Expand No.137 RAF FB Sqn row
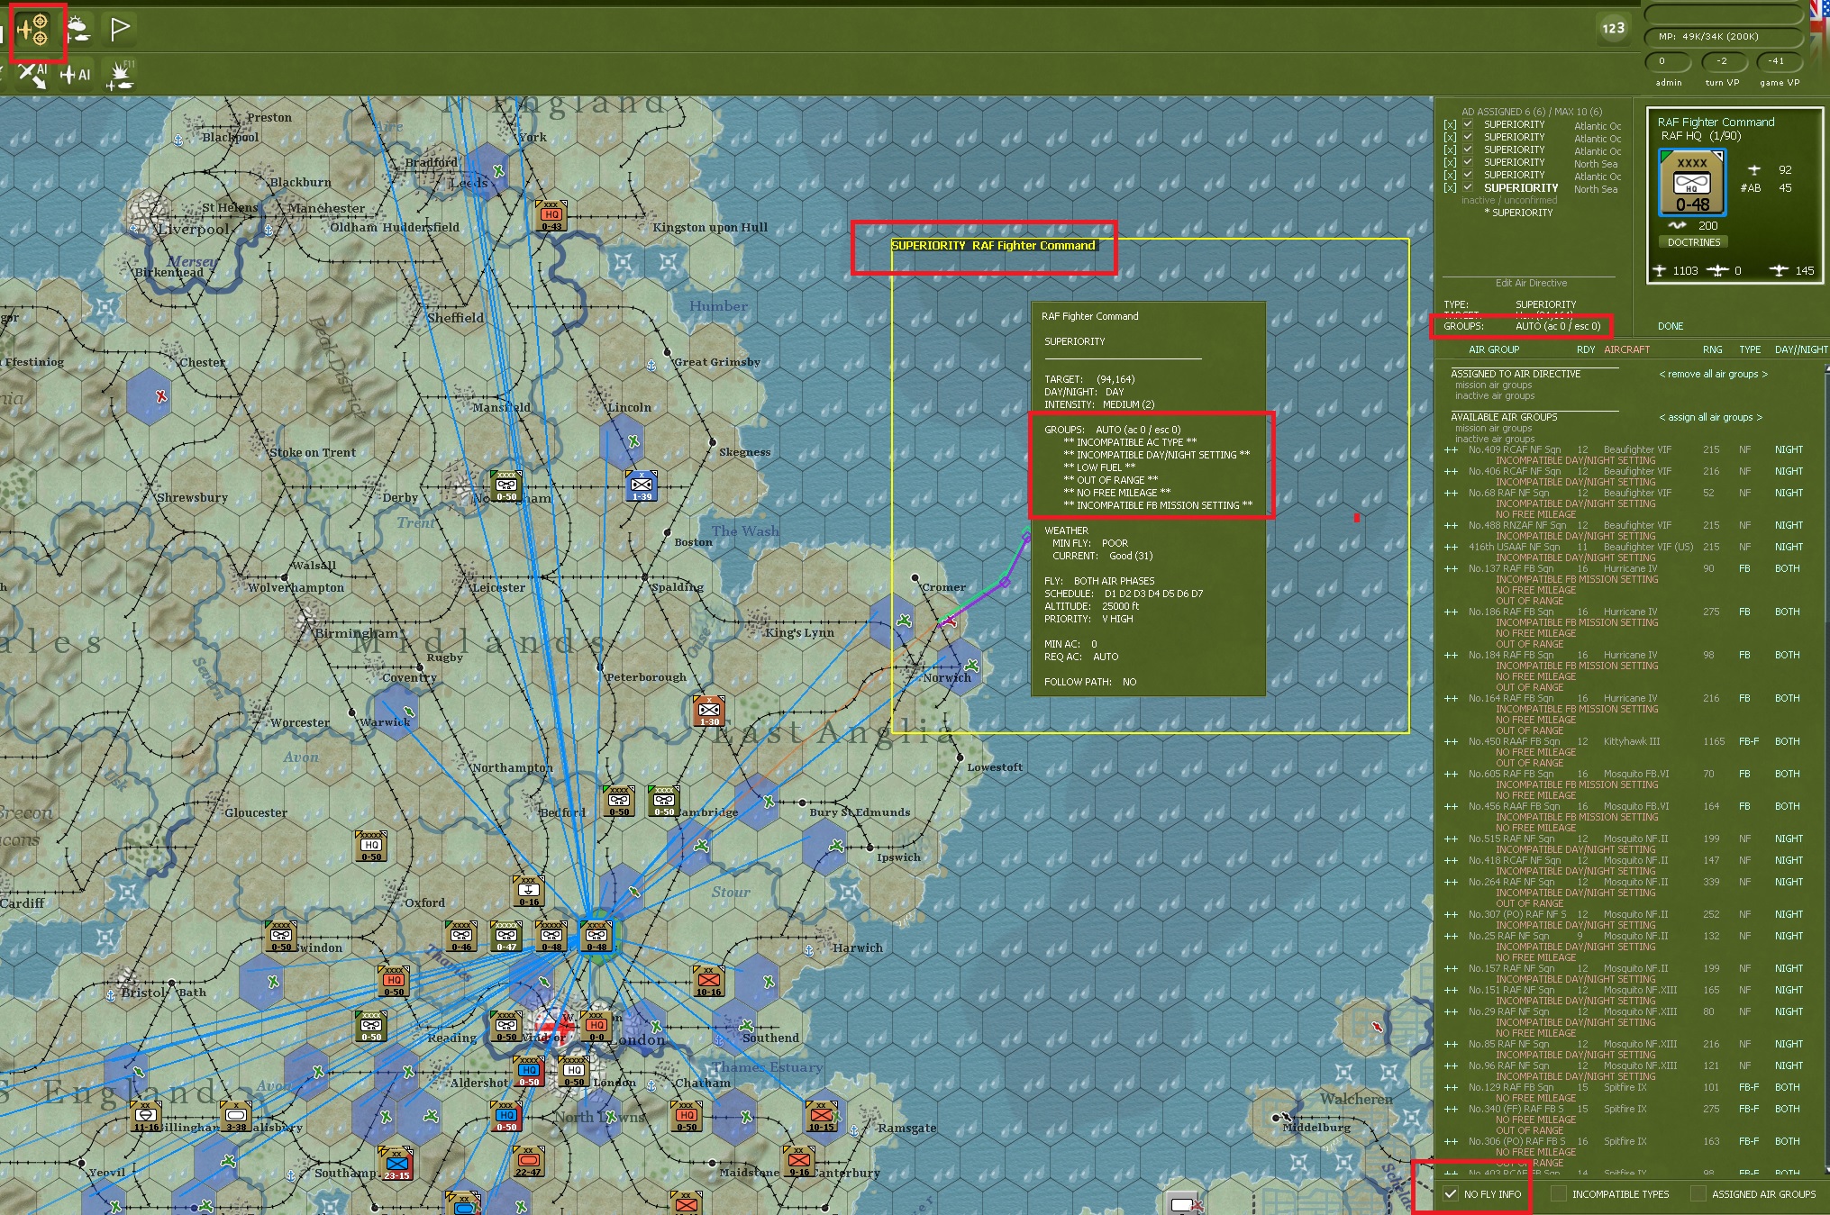Screen dimensions: 1830x1215 tap(1451, 568)
